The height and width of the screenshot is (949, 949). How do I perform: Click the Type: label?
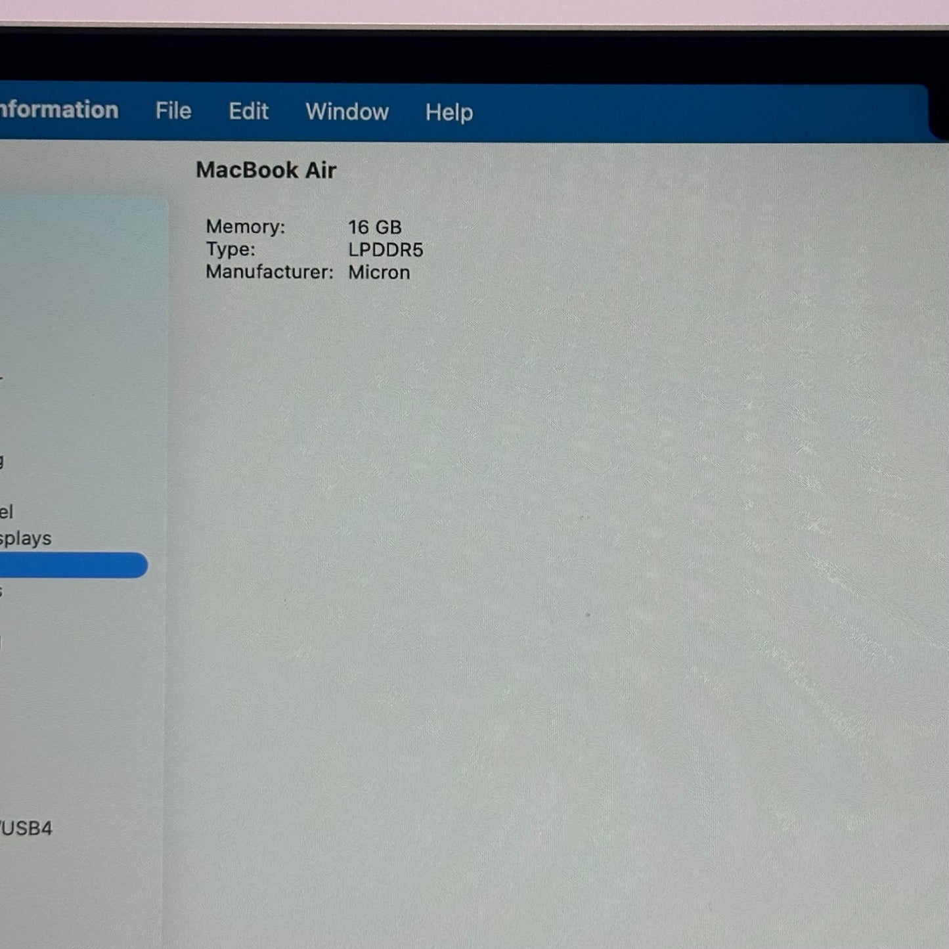(x=230, y=250)
